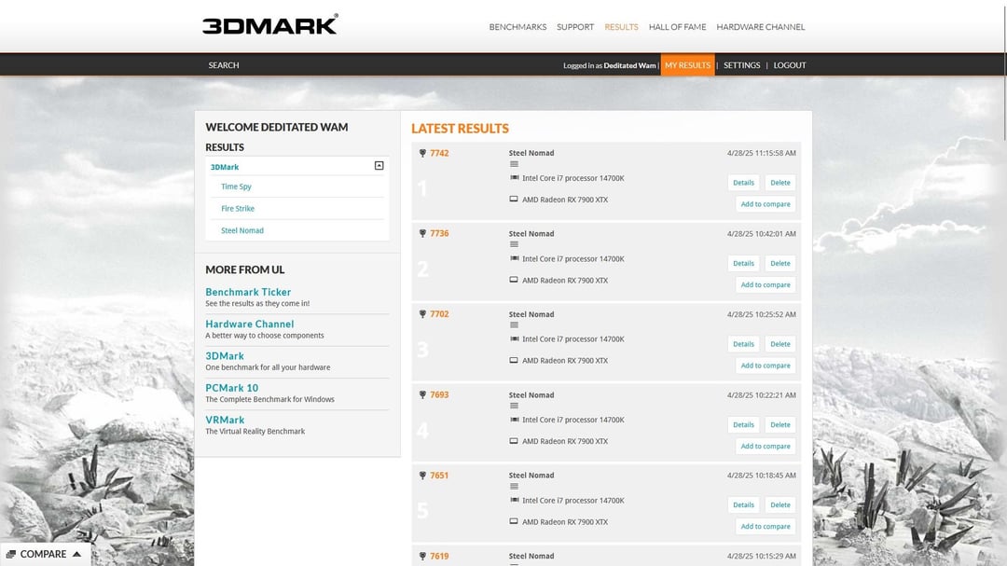This screenshot has width=1007, height=566.
Task: Delete the 7693 result
Action: [780, 424]
